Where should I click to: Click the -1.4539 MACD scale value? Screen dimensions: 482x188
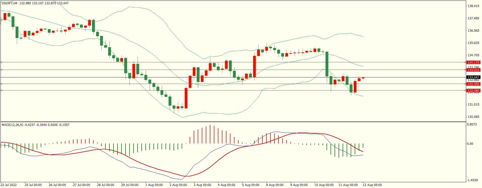click(x=472, y=180)
